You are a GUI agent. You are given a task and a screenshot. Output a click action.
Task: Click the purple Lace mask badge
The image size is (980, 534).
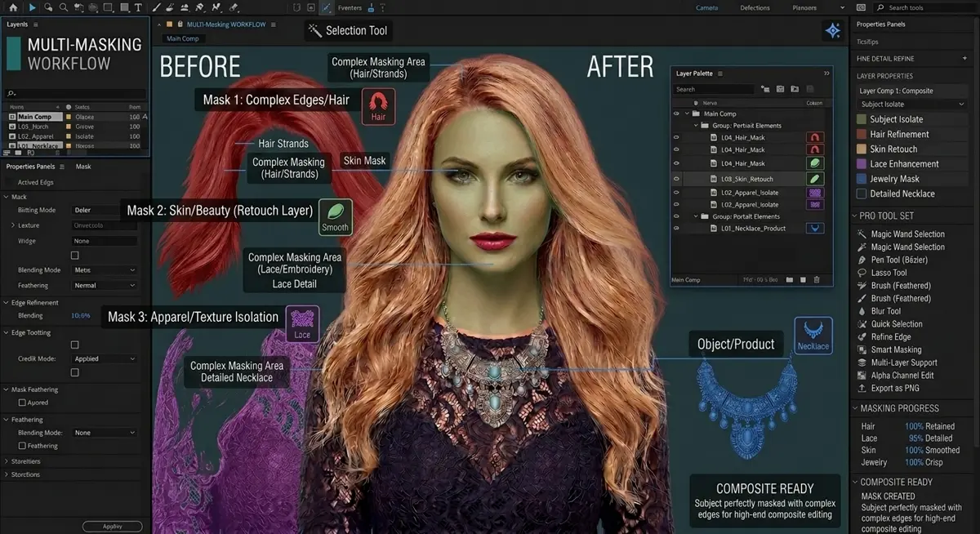(x=302, y=324)
